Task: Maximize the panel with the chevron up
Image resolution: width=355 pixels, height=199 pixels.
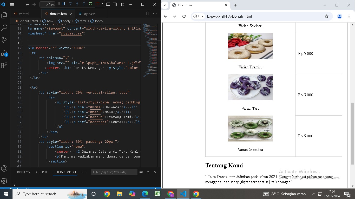Action: click(148, 172)
